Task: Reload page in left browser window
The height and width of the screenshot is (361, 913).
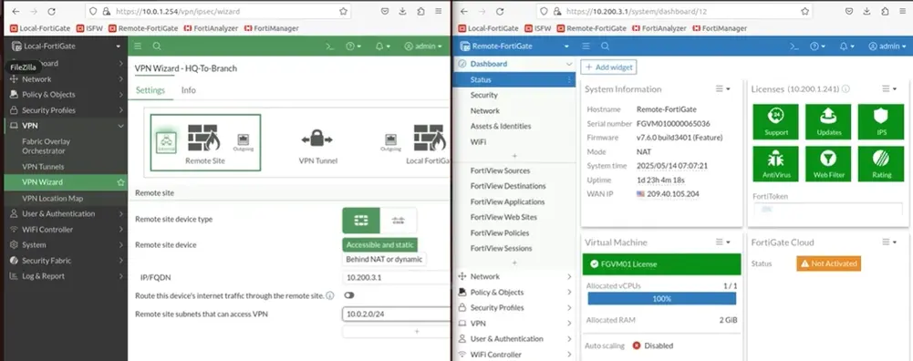Action: [52, 11]
